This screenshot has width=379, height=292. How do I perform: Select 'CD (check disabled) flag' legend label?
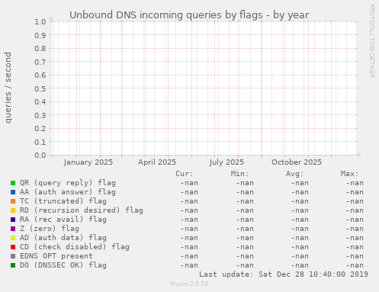click(x=75, y=247)
